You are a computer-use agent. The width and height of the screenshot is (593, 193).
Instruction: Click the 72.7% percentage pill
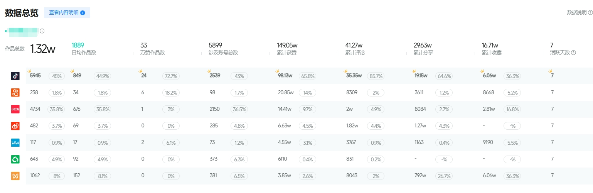coord(171,76)
